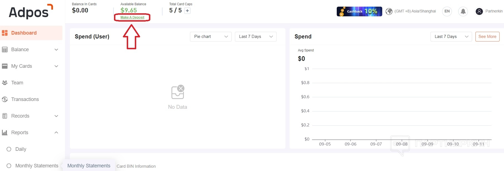This screenshot has height=171, width=504.
Task: Click the notification bell icon
Action: pos(463,11)
